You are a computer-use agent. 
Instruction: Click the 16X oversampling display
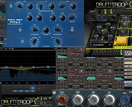(45, 98)
